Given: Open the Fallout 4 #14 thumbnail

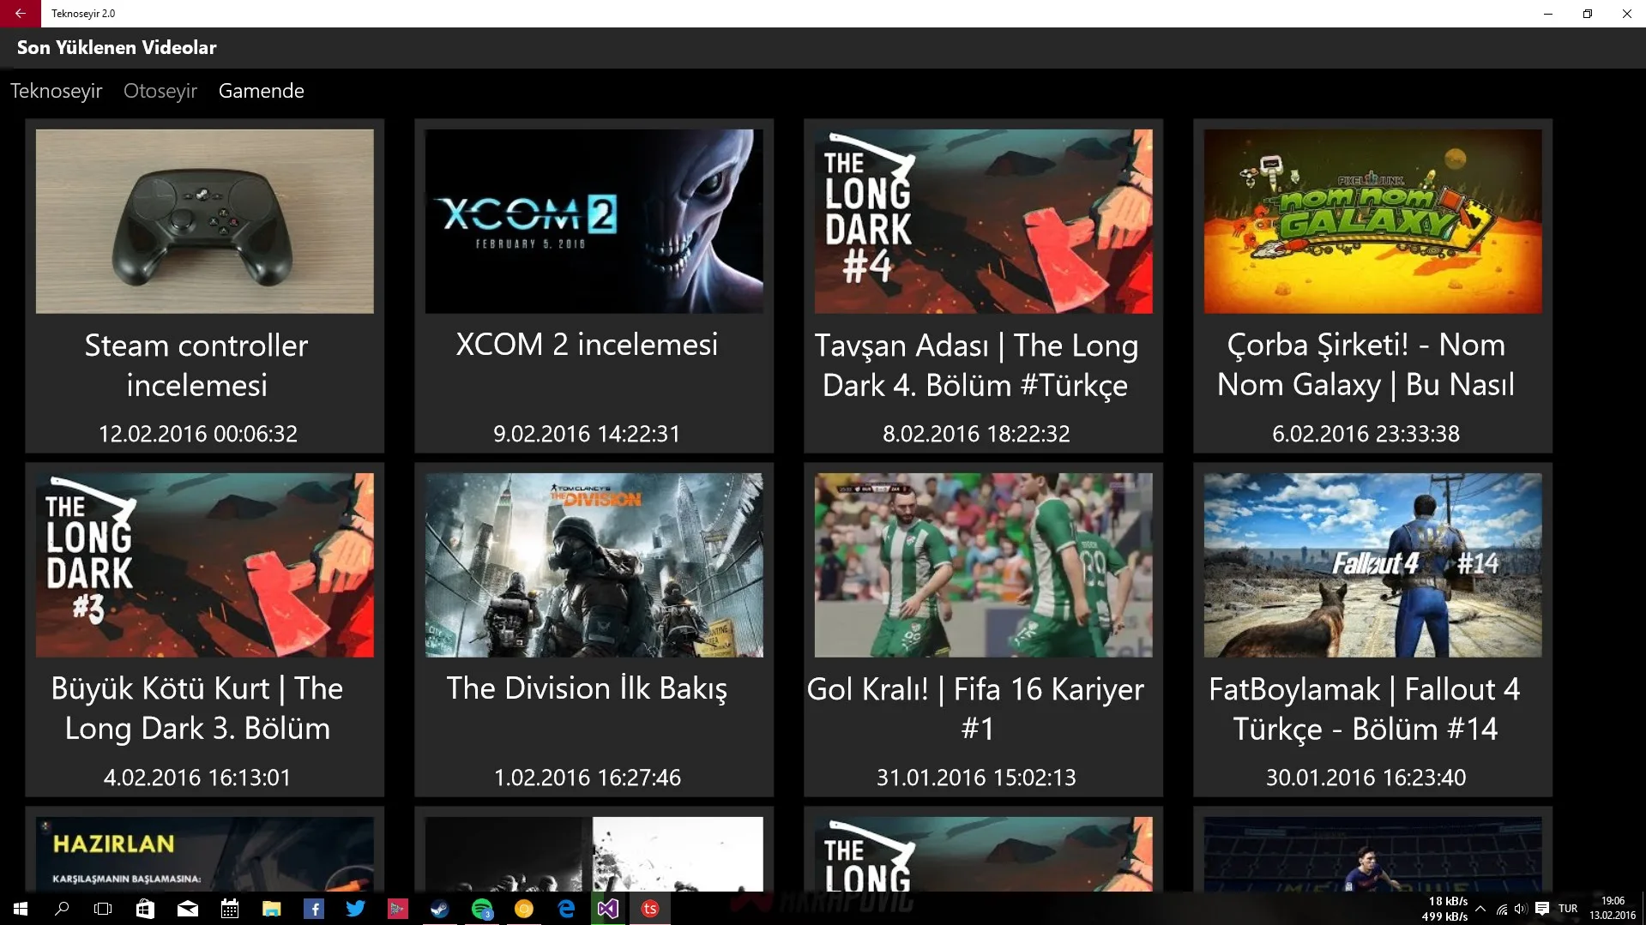Looking at the screenshot, I should click(1373, 565).
